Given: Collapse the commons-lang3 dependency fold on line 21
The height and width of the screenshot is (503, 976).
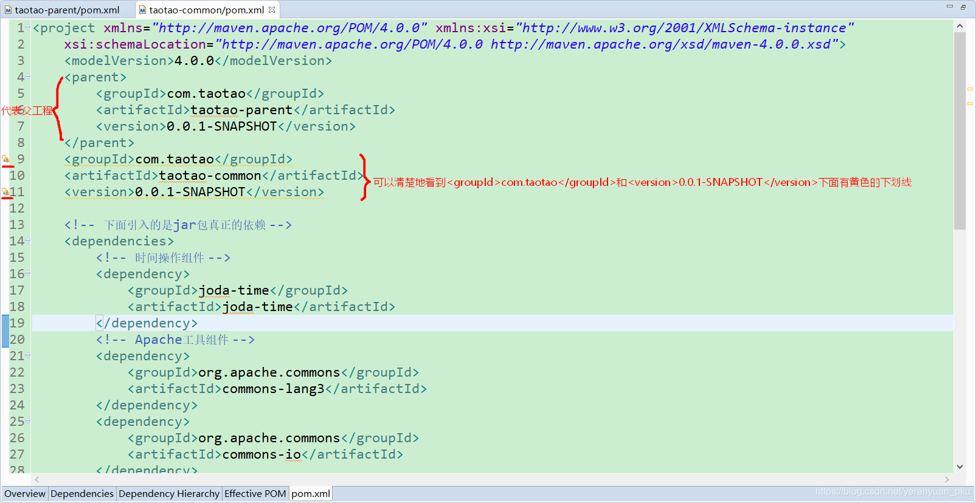Looking at the screenshot, I should 28,356.
